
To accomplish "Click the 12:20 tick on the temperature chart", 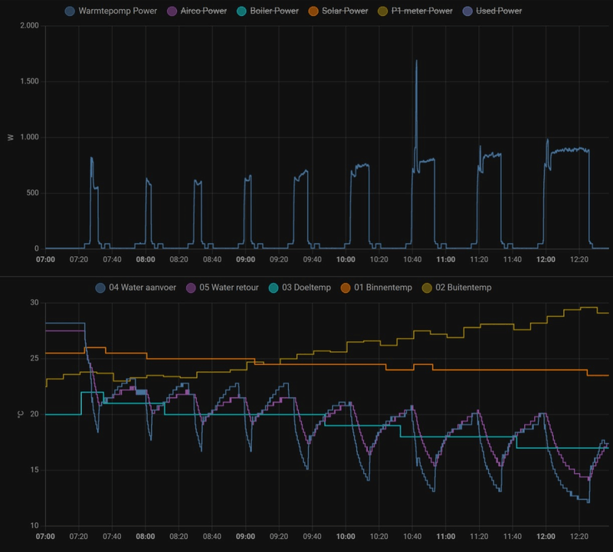I will click(579, 537).
